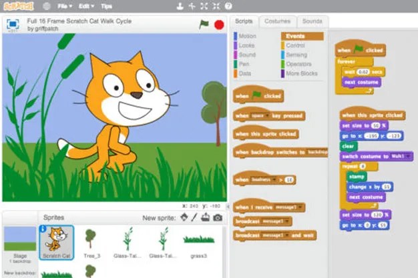Select the Operators block category
Image resolution: width=418 pixels, height=278 pixels.
(x=296, y=64)
